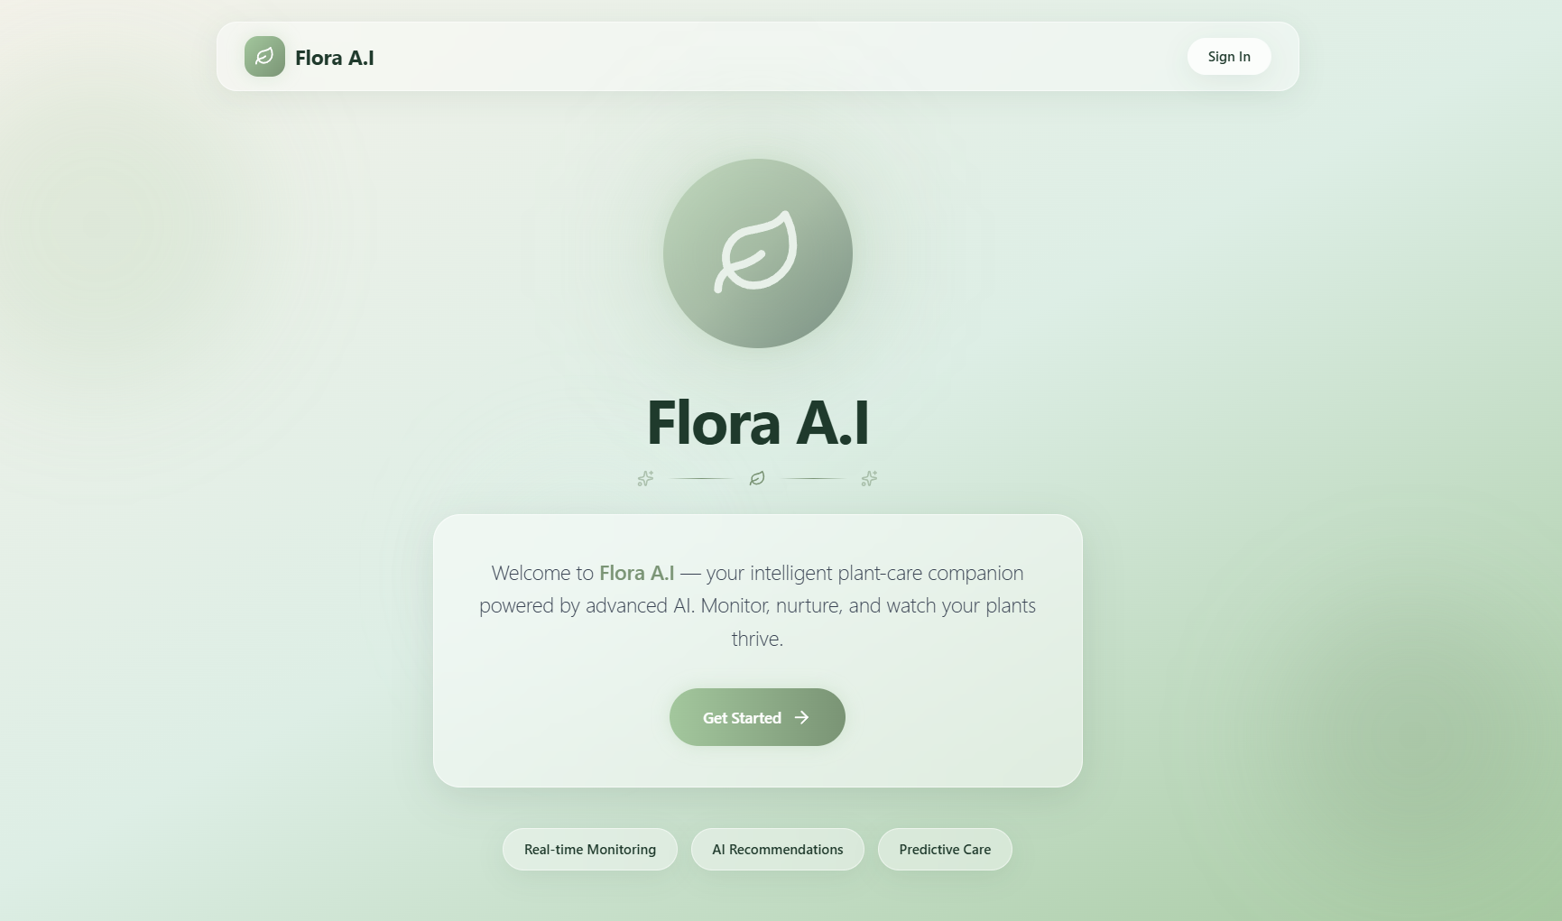This screenshot has height=921, width=1562.
Task: Click the large circular leaf emblem
Action: (758, 253)
